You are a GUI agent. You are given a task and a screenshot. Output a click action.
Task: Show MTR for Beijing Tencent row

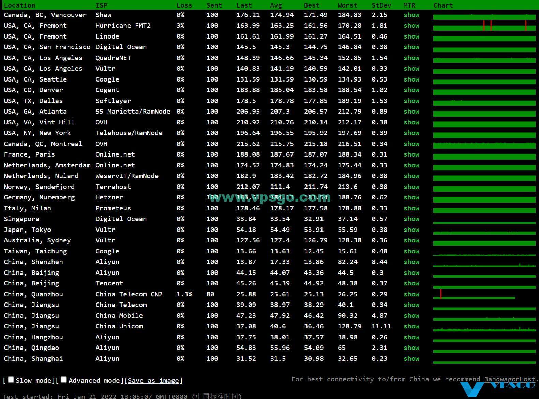click(411, 283)
